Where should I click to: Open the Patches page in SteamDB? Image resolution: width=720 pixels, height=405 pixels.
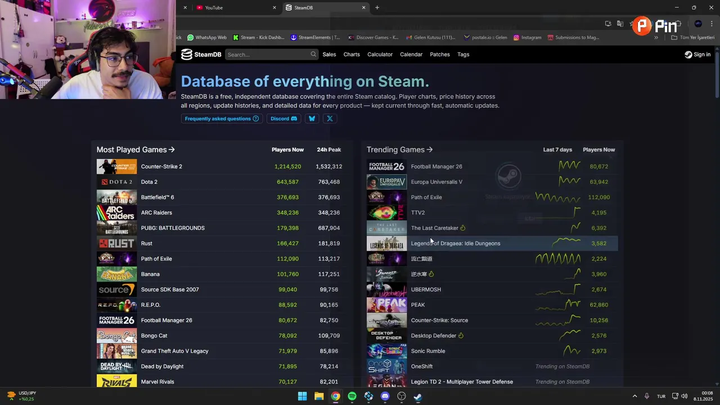click(x=440, y=55)
